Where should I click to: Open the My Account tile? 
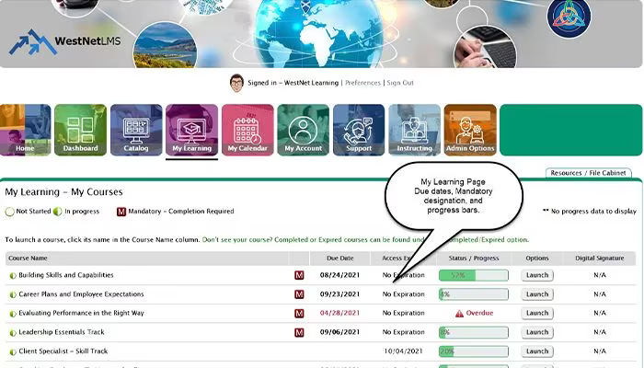pos(303,130)
